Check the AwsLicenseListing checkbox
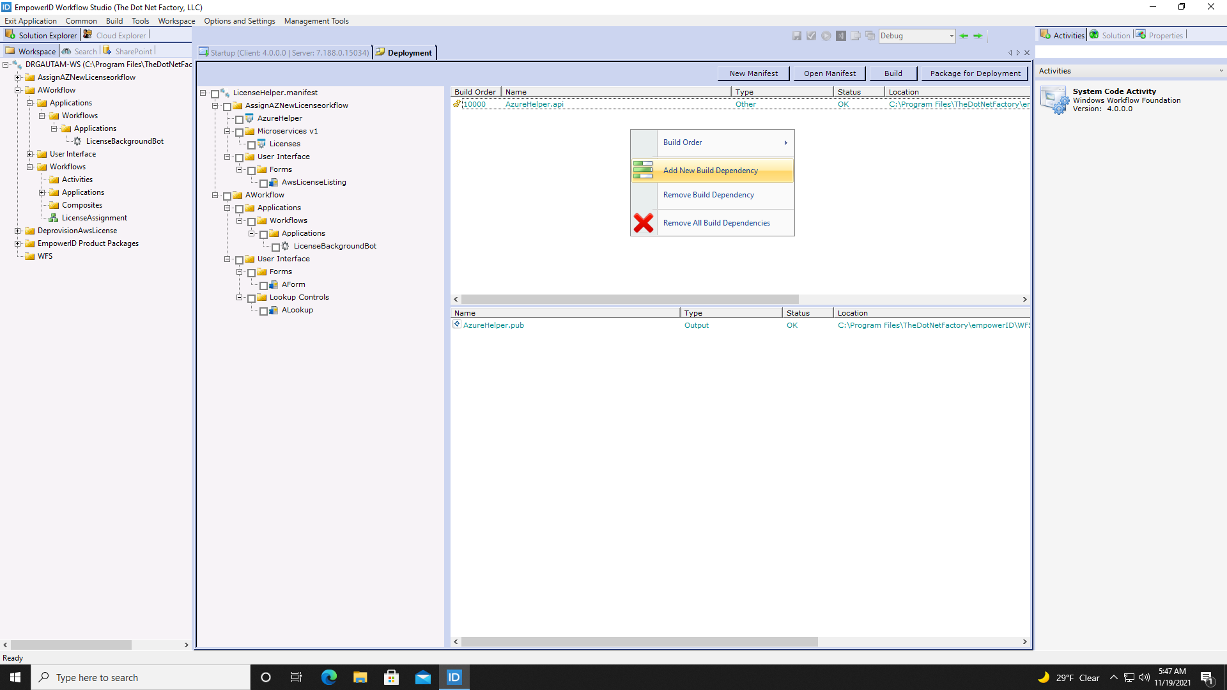This screenshot has width=1227, height=690. [264, 183]
